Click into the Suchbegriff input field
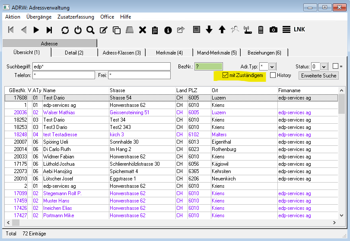This screenshot has width=350, height=241. pyautogui.click(x=101, y=66)
